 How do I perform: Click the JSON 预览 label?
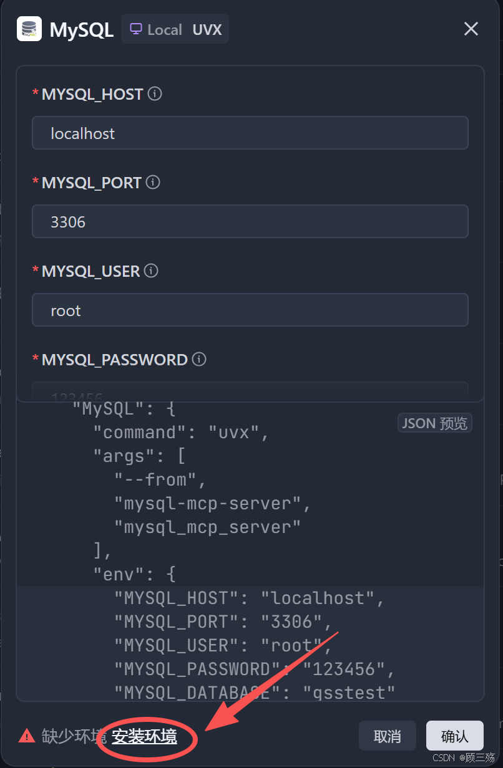pyautogui.click(x=435, y=423)
